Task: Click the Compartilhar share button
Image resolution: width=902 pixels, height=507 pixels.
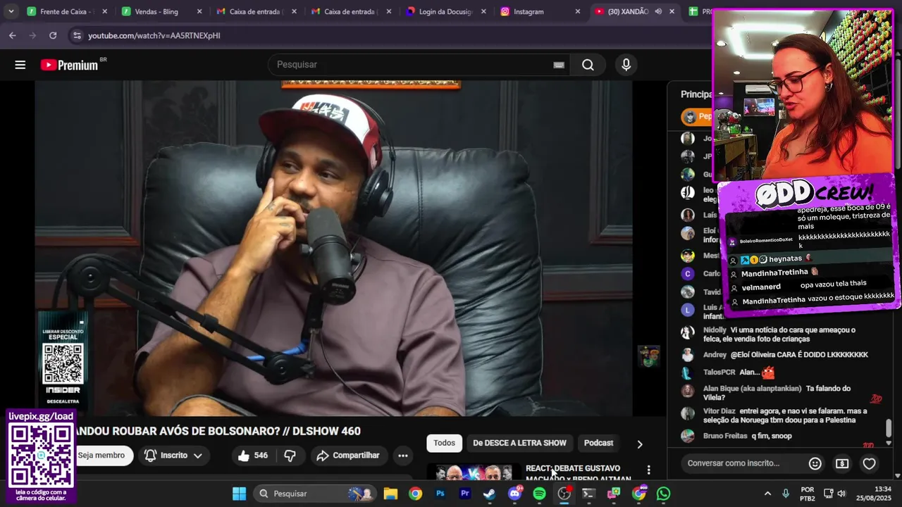Action: pyautogui.click(x=347, y=456)
